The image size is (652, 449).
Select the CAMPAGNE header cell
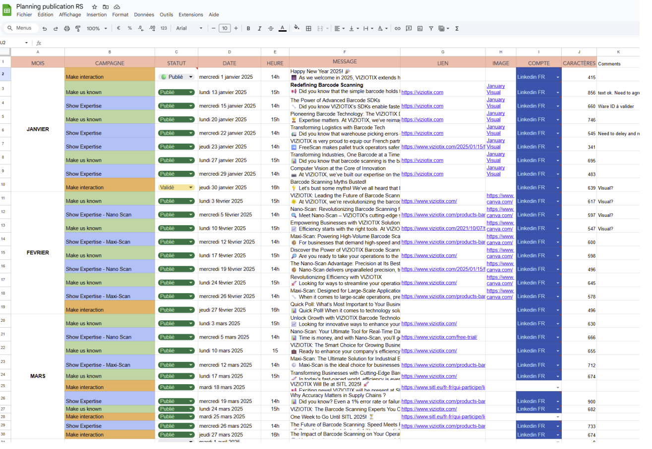[110, 63]
